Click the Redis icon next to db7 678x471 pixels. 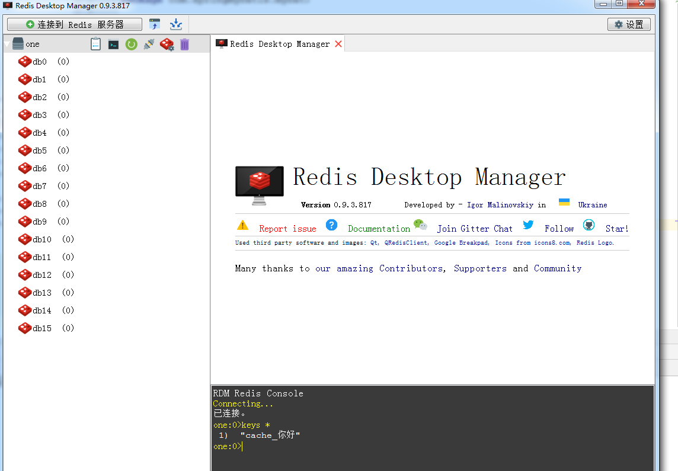point(25,186)
